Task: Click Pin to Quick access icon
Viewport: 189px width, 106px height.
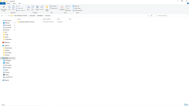Action: [x=4, y=8]
